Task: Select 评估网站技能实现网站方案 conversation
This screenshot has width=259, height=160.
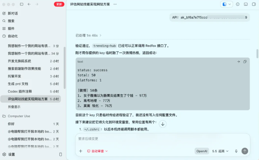Action: click(31, 99)
